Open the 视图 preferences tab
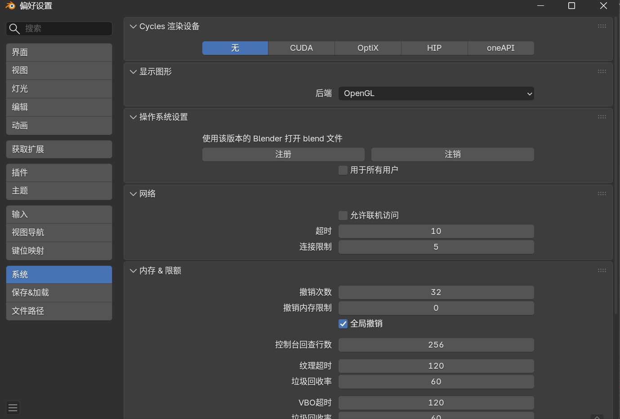The height and width of the screenshot is (419, 620). point(59,71)
